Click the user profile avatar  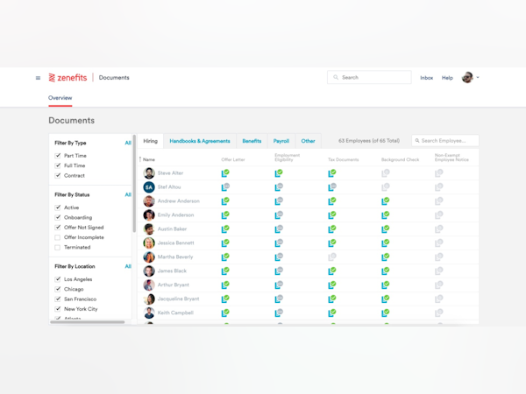point(467,77)
